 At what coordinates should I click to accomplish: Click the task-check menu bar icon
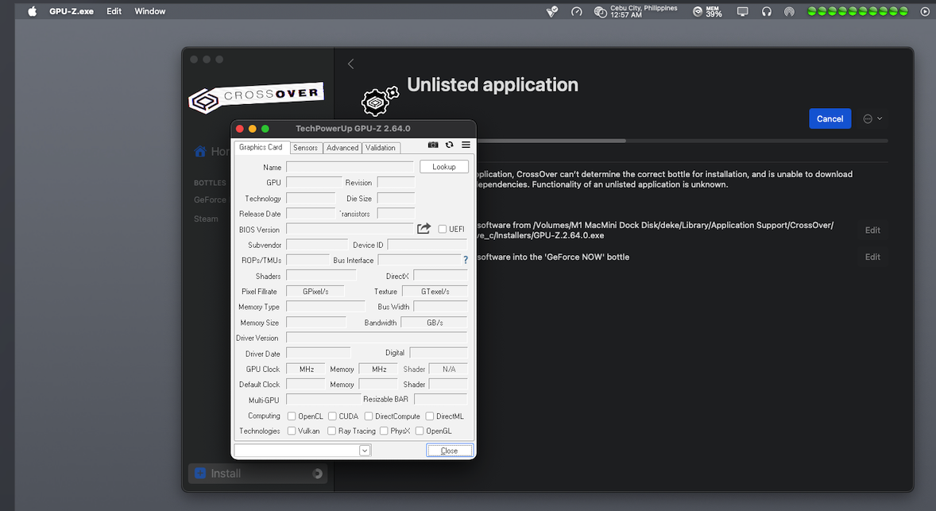click(x=552, y=11)
